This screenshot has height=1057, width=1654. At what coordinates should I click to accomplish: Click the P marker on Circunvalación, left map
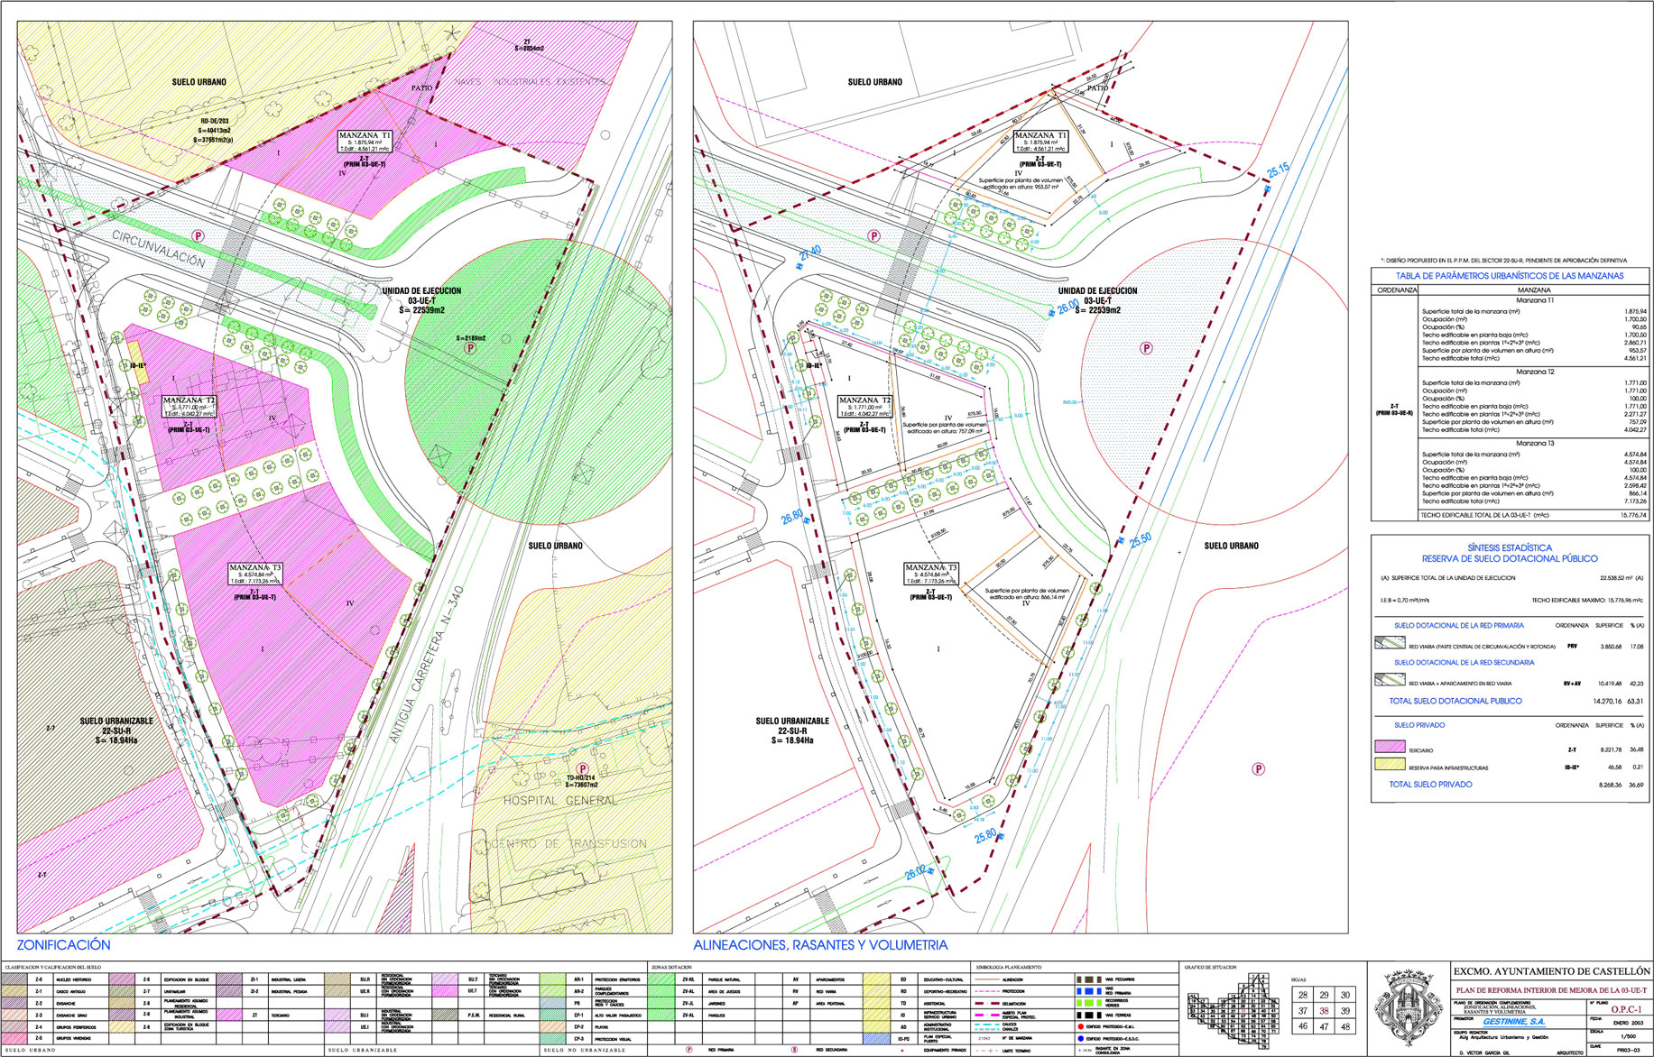(198, 235)
